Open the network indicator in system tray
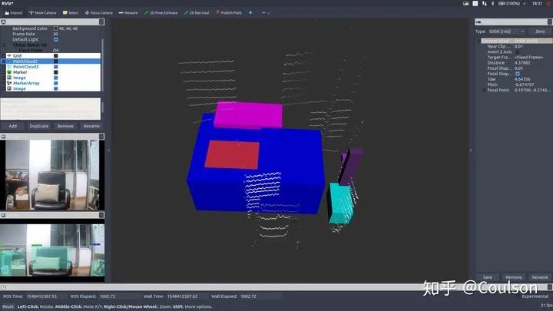553x311 pixels. [484, 4]
